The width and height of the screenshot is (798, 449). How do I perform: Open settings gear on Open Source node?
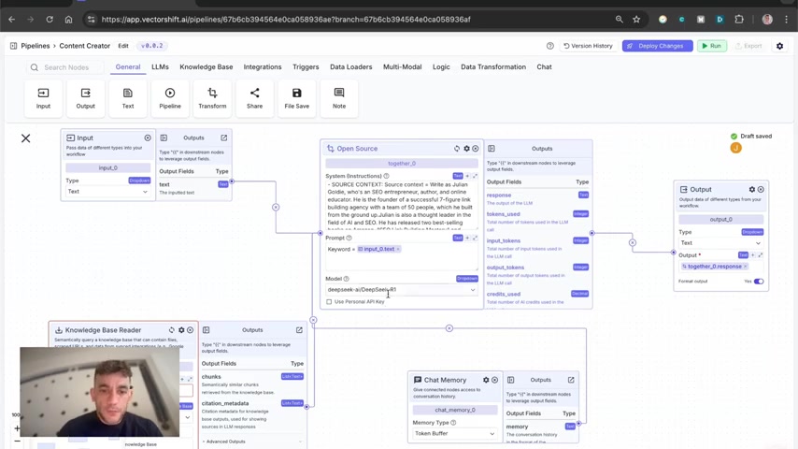tap(466, 149)
